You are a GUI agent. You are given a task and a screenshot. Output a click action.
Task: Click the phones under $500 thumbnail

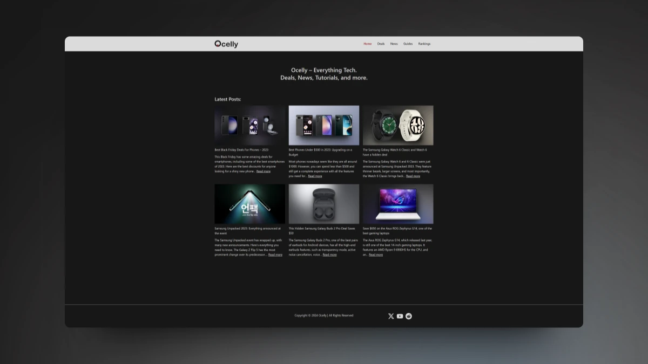point(323,125)
